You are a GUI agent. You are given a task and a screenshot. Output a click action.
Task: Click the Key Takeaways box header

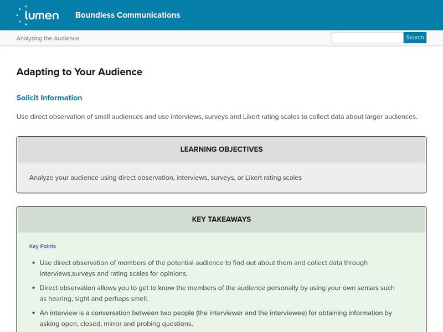tap(221, 219)
